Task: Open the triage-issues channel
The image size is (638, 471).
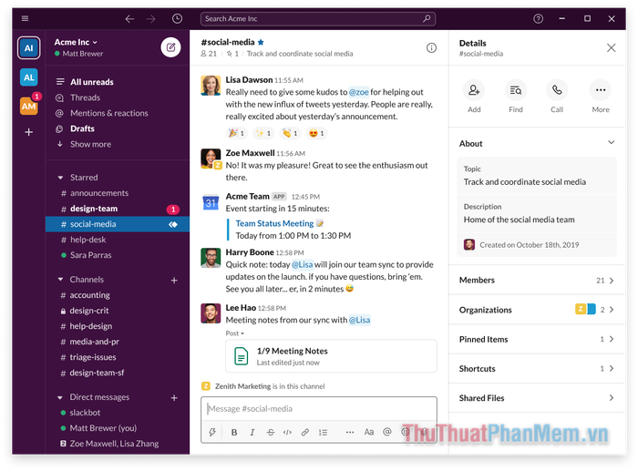Action: pos(92,357)
